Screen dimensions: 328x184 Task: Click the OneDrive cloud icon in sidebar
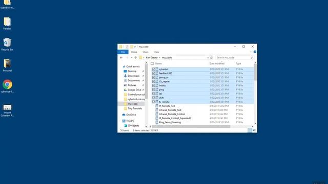pyautogui.click(x=124, y=114)
